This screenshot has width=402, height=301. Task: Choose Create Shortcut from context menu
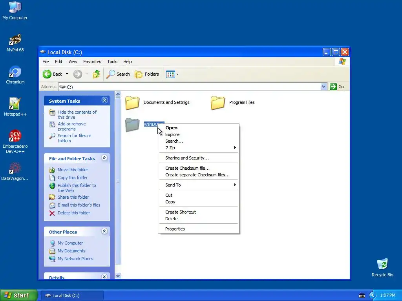pyautogui.click(x=199, y=212)
